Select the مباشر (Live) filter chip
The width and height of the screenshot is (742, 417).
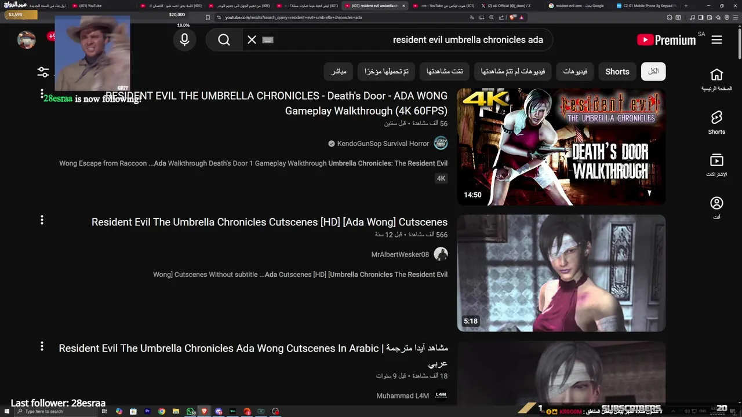(x=339, y=71)
